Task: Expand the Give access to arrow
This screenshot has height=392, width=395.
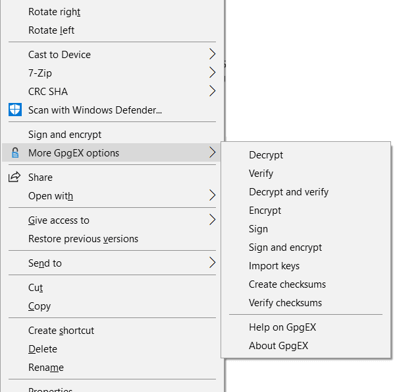Action: [x=212, y=220]
